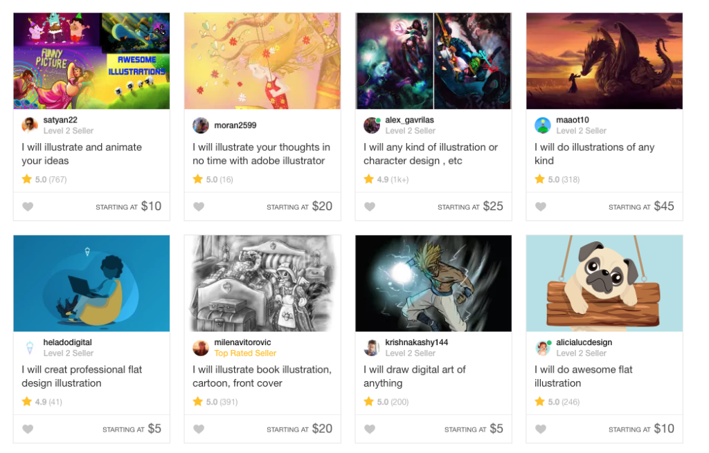
Task: Click the $25 starting price on alex_gavrilas gig
Action: [493, 206]
